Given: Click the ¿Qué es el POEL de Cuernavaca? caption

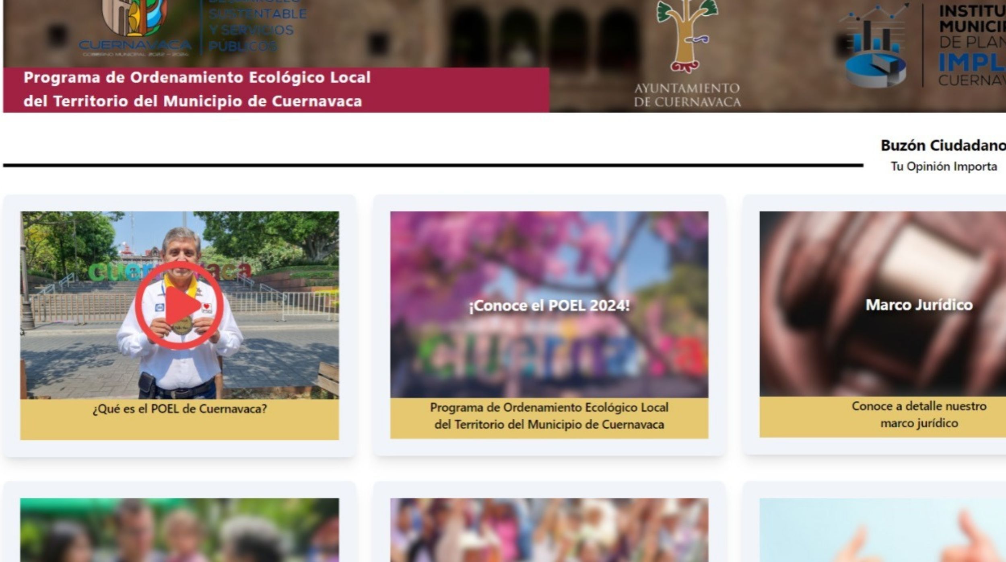Looking at the screenshot, I should point(179,409).
